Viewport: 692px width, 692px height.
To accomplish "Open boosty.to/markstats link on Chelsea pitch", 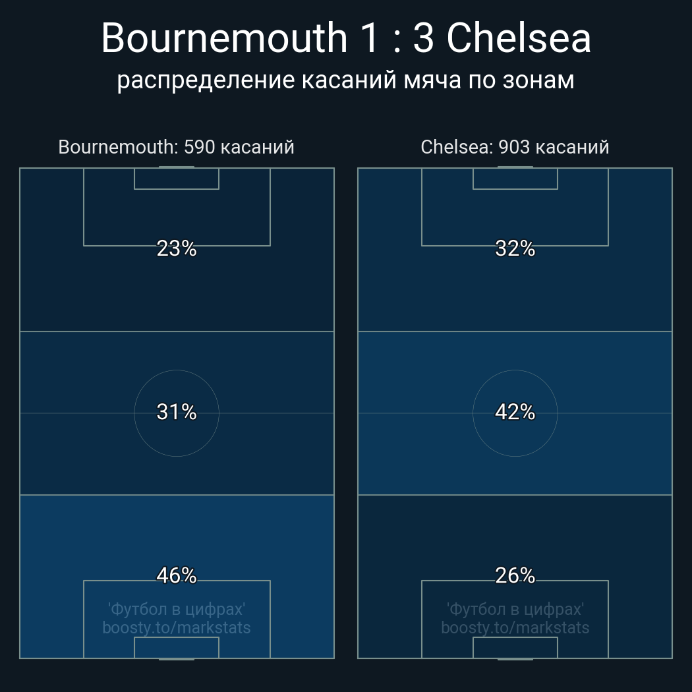I will (x=515, y=627).
